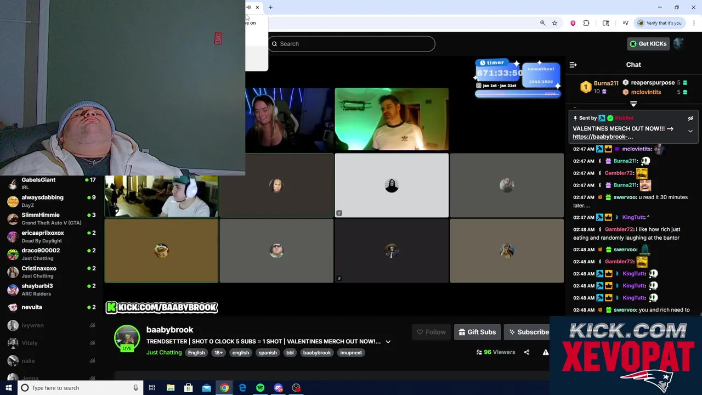Expand the pinned VALENTINES MERCH message
This screenshot has width=702, height=395.
[x=690, y=131]
